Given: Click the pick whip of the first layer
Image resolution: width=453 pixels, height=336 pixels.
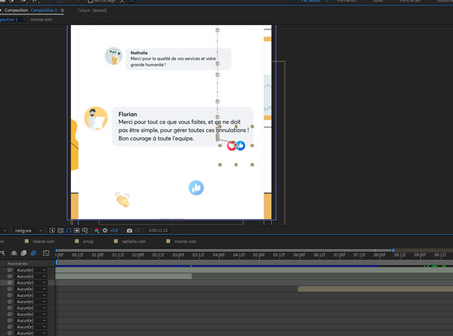Looking at the screenshot, I should (10, 270).
